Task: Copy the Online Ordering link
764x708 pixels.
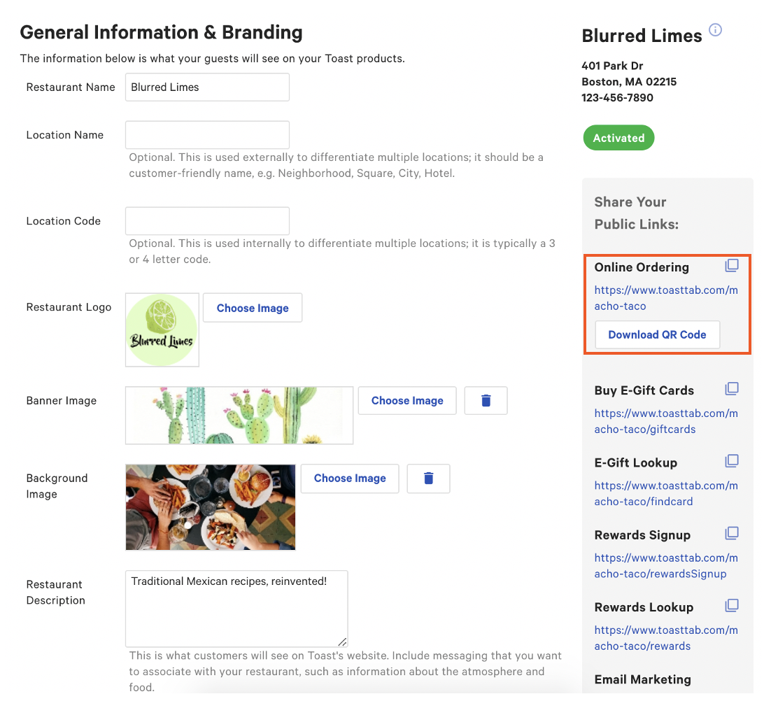Action: pos(732,266)
